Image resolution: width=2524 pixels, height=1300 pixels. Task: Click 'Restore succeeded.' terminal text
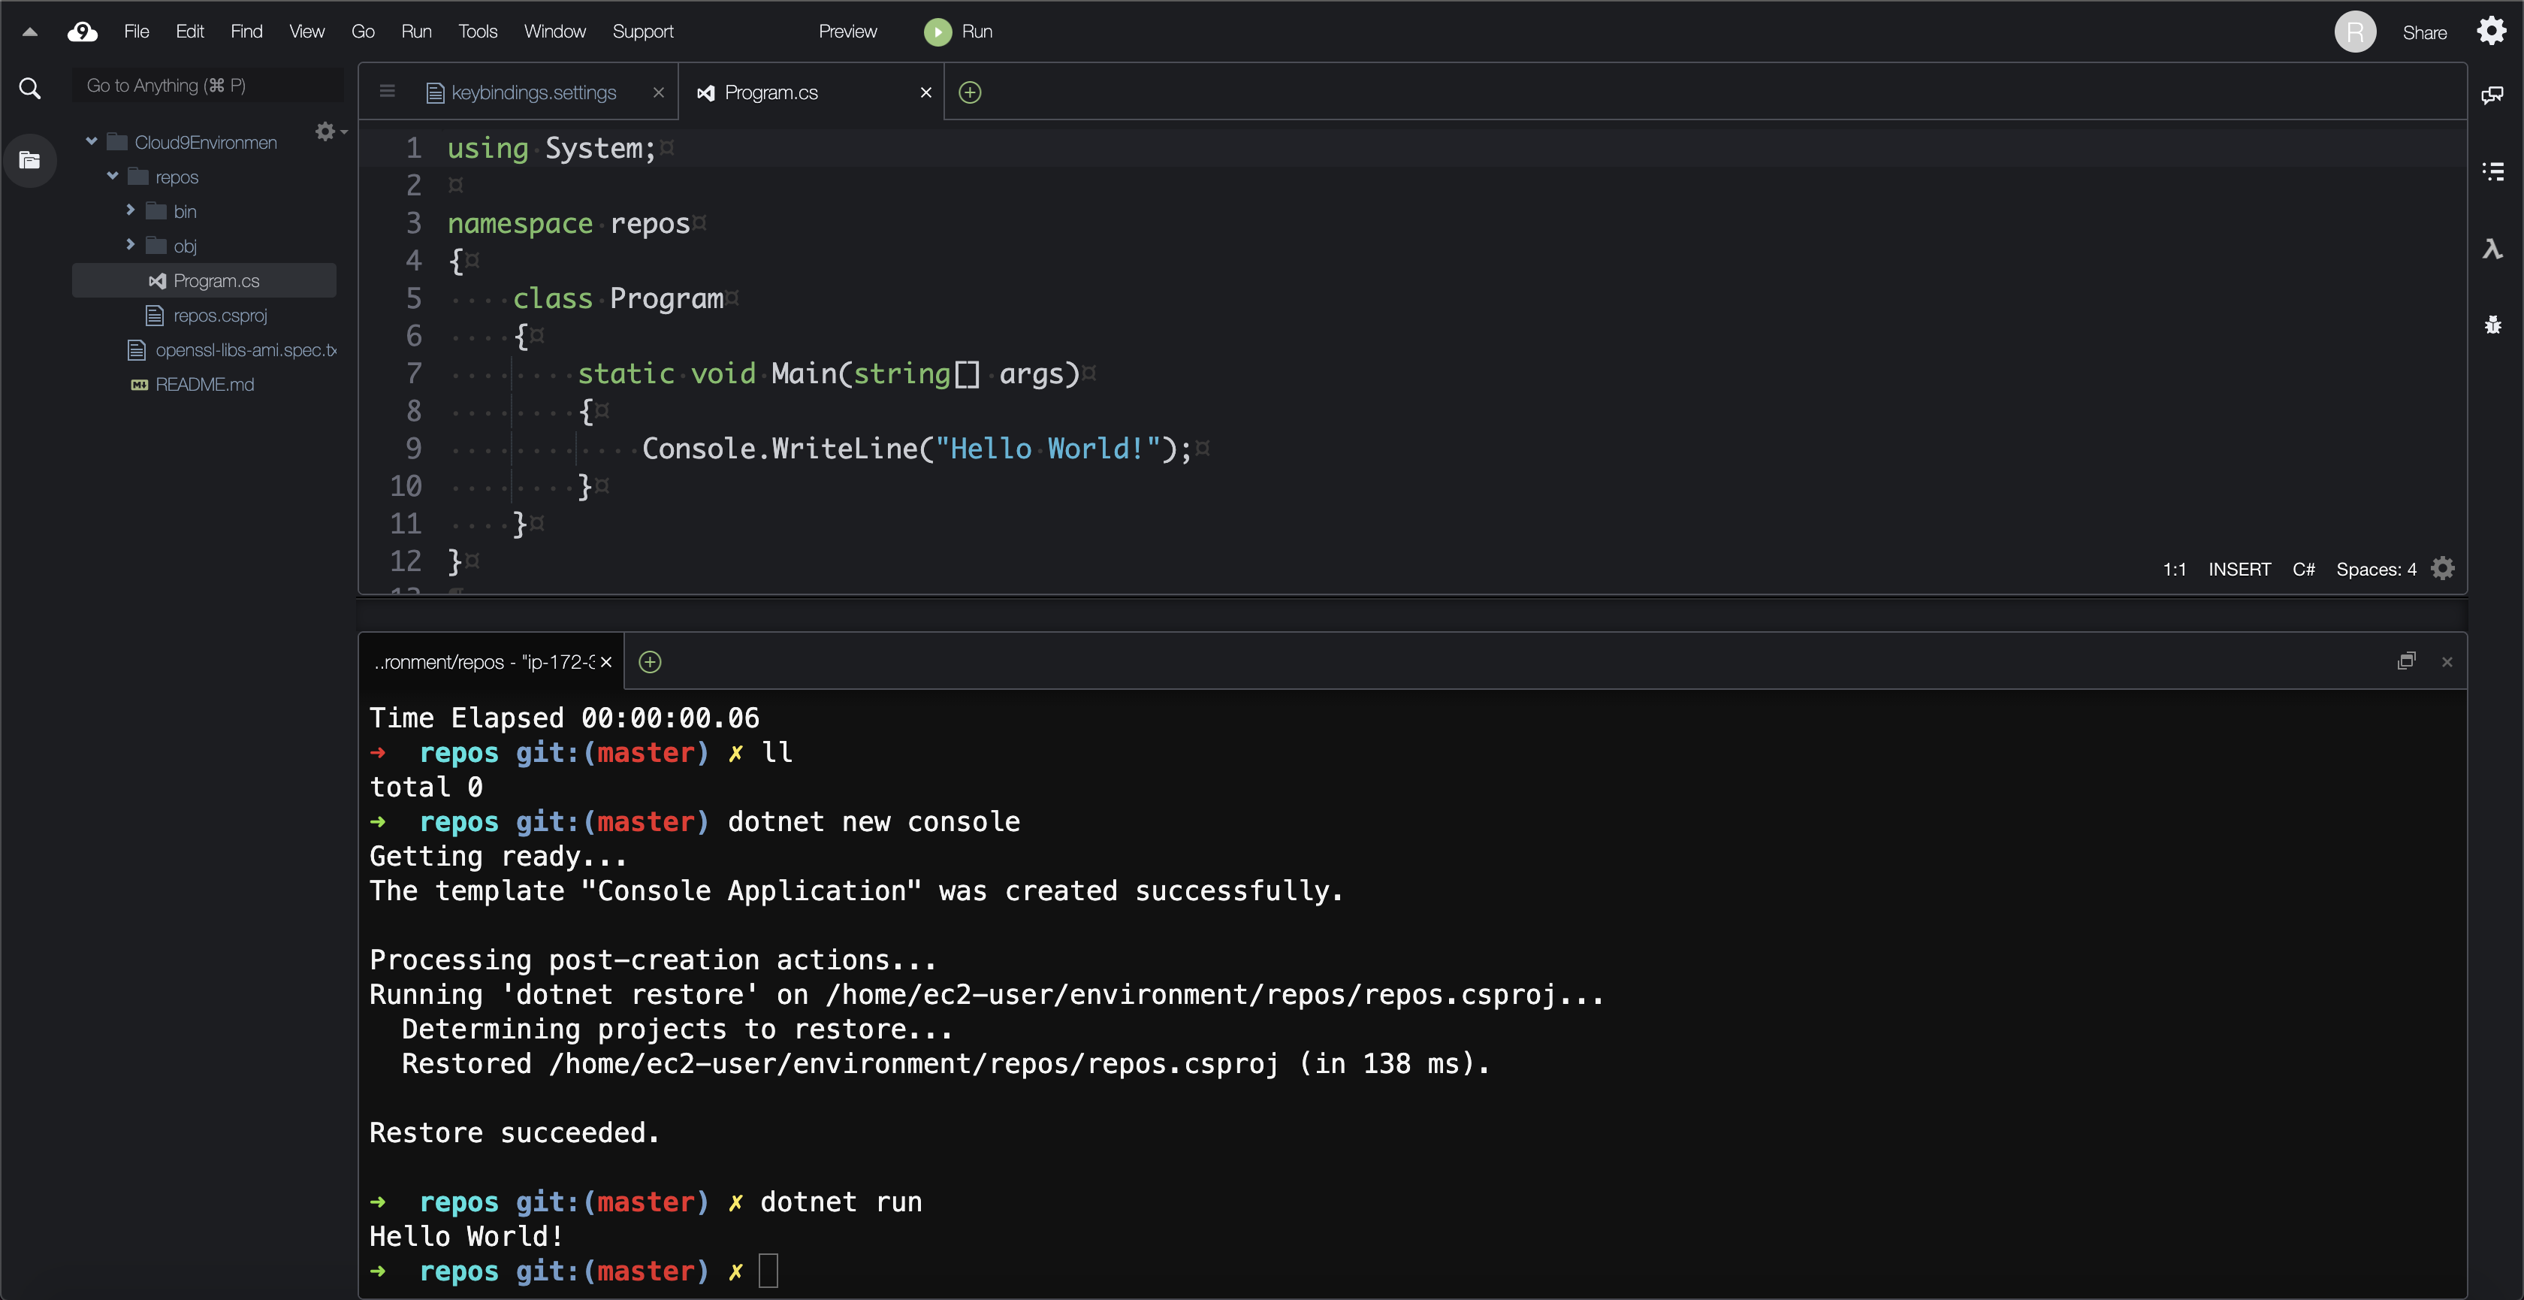515,1132
